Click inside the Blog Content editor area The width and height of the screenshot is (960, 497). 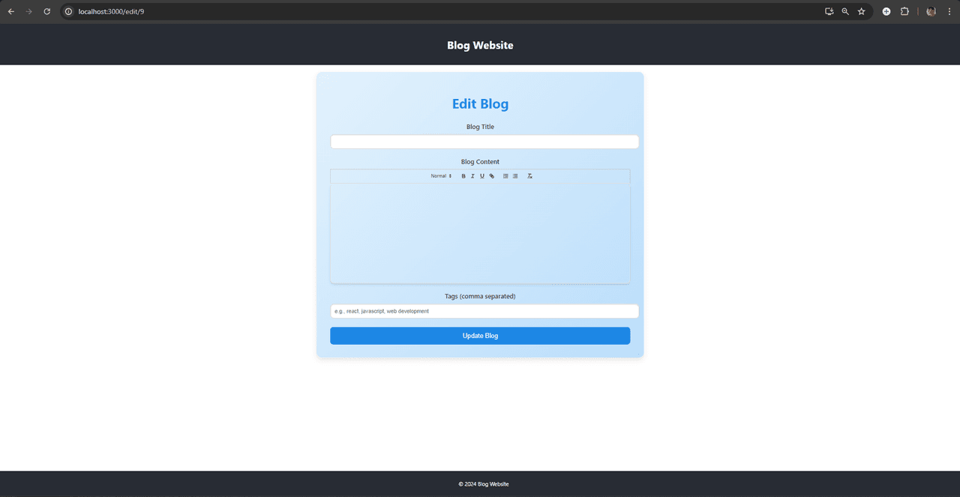click(480, 234)
